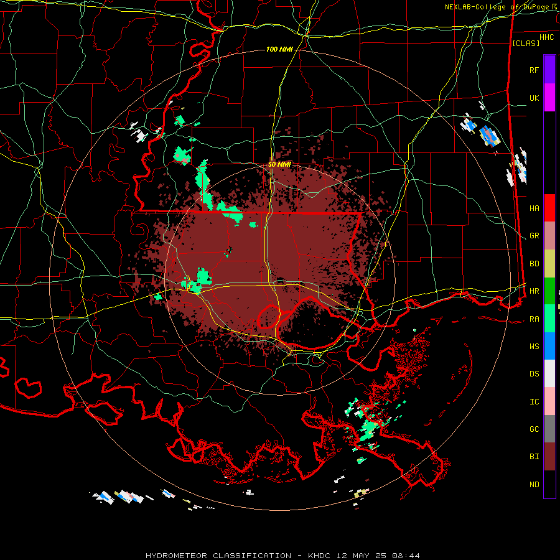Click the ND legend label

click(x=534, y=484)
